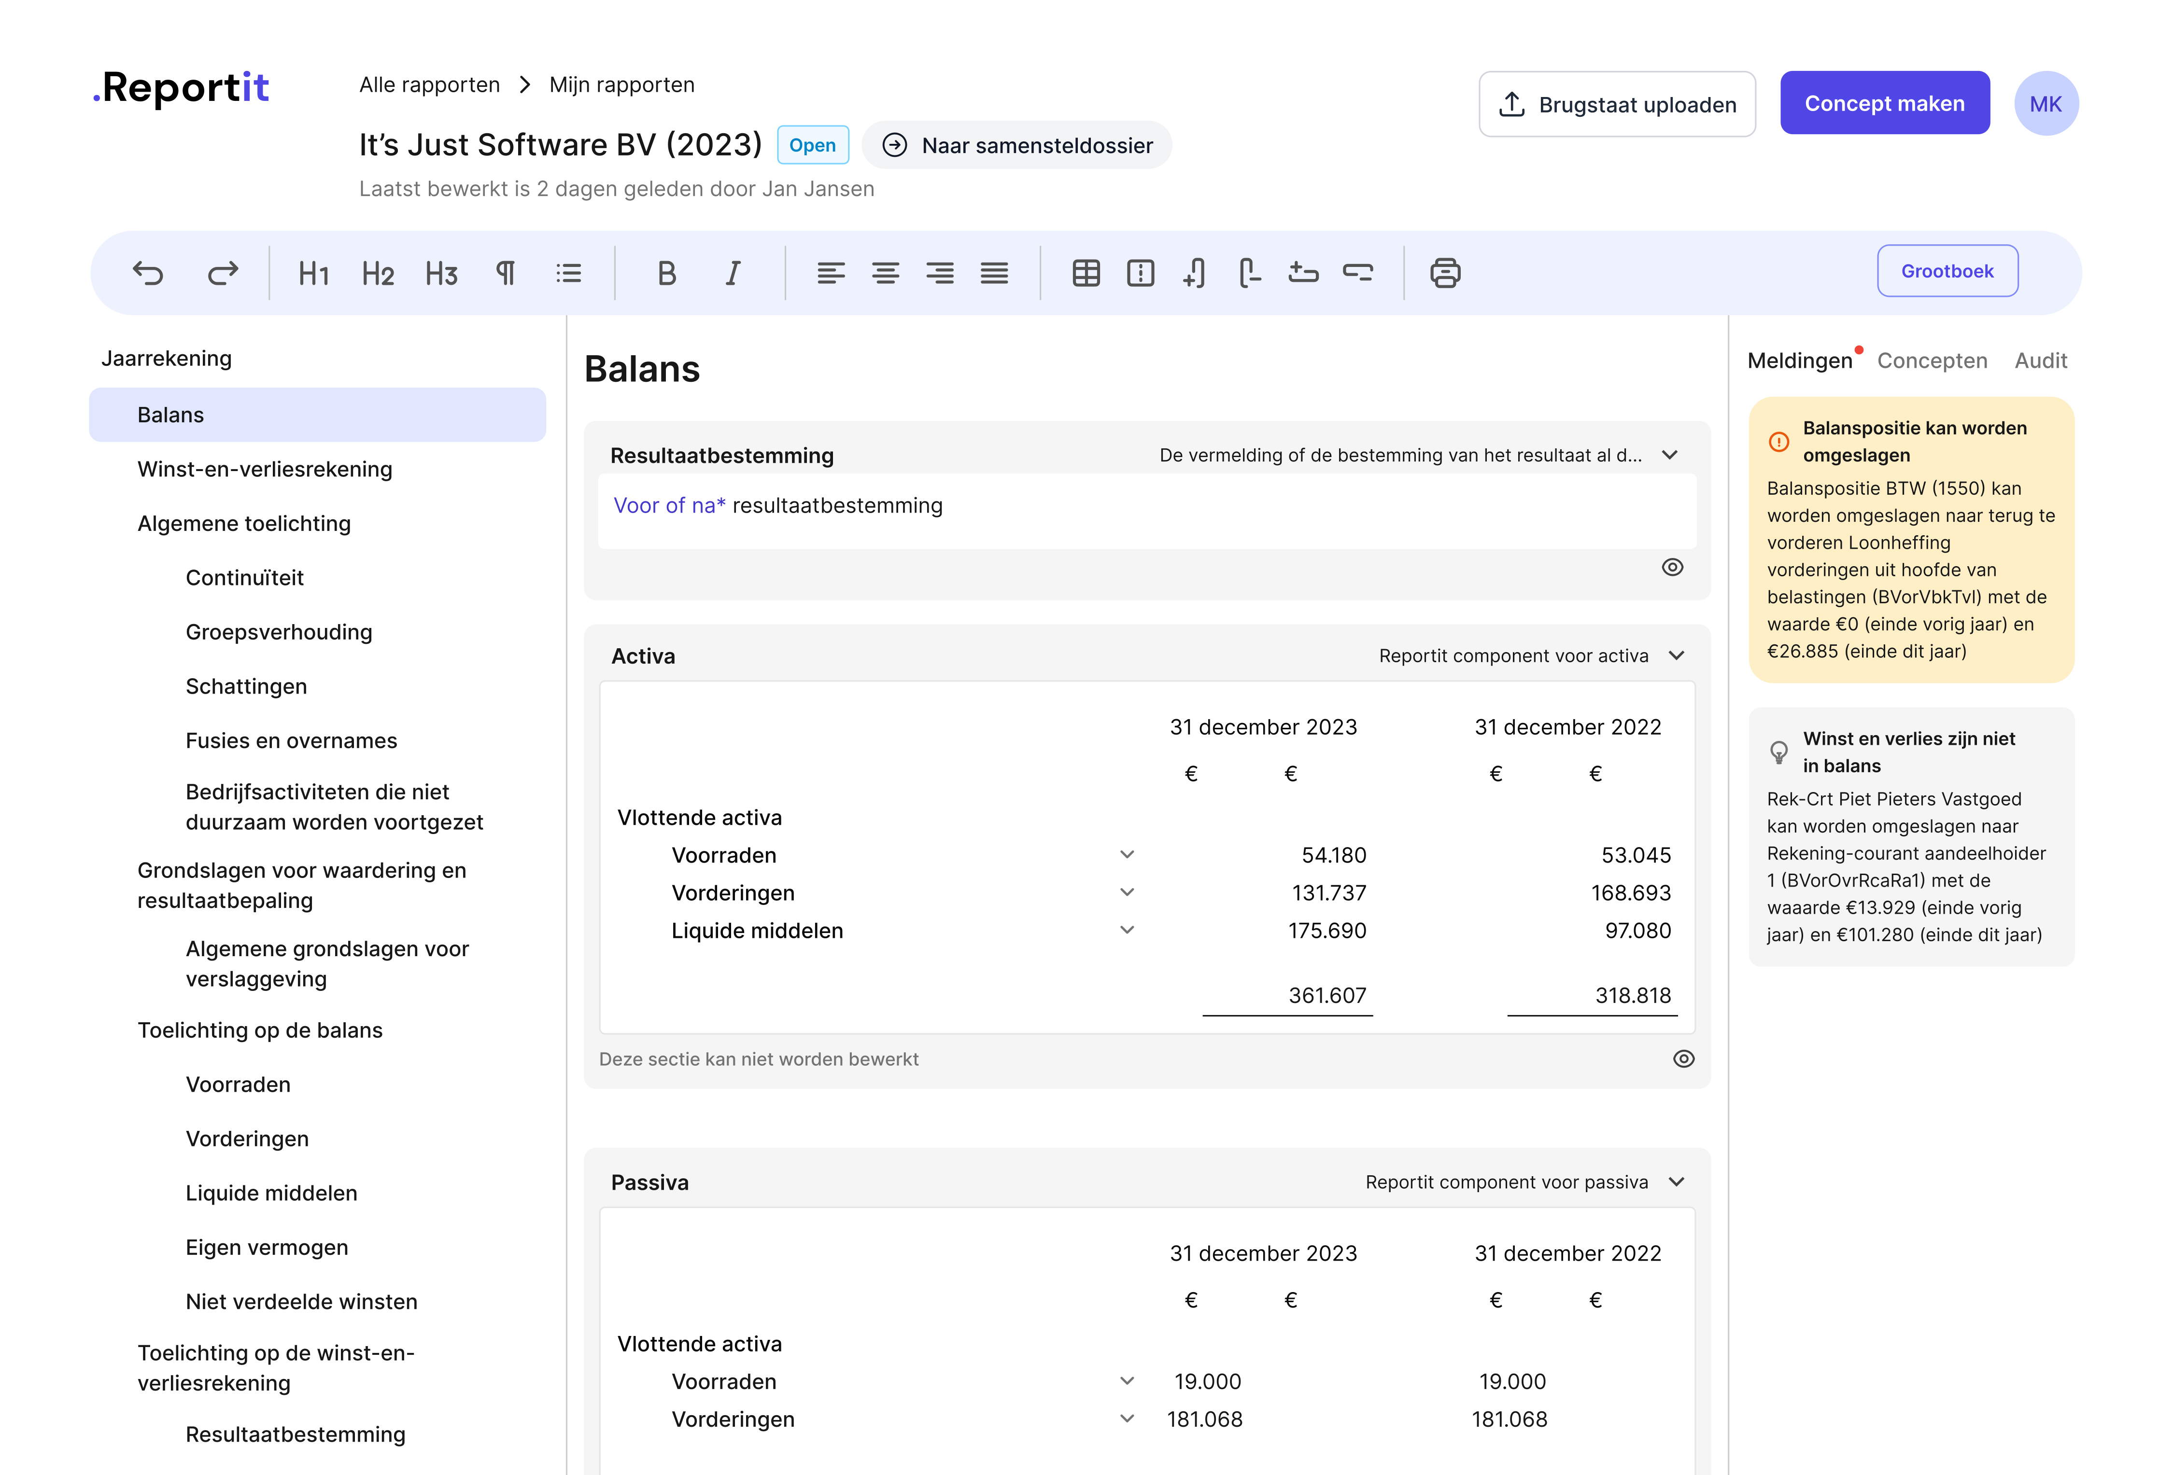Click the Jaarrekening heading in sidebar
This screenshot has height=1475, width=2173.
[167, 359]
